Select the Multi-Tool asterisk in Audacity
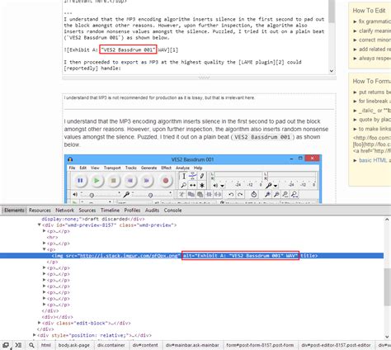Image resolution: width=391 pixels, height=350 pixels. point(202,185)
